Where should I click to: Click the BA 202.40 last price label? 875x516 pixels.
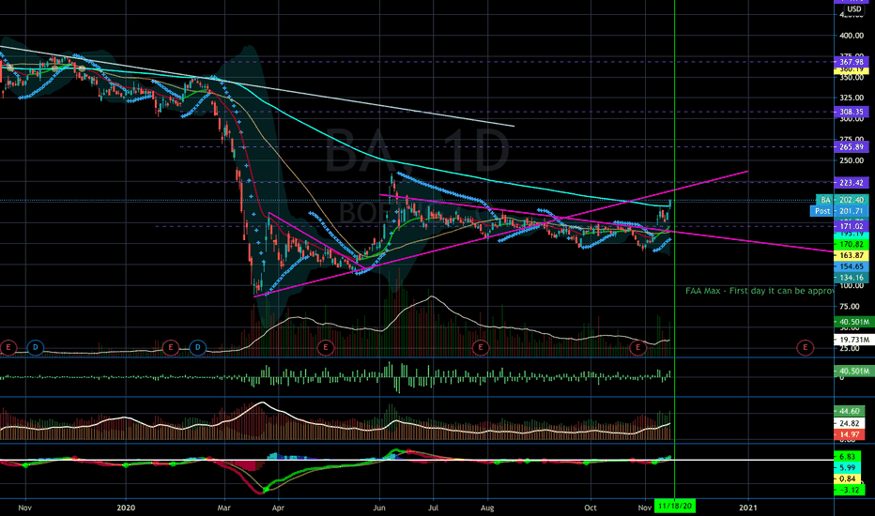click(841, 200)
